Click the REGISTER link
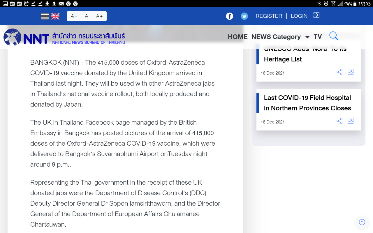The image size is (373, 233). [269, 16]
